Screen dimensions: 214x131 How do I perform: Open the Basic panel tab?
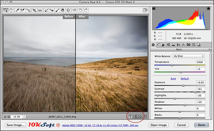coord(153,45)
